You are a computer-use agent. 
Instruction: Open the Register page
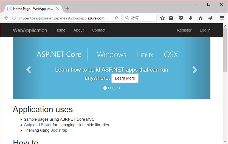(184, 30)
